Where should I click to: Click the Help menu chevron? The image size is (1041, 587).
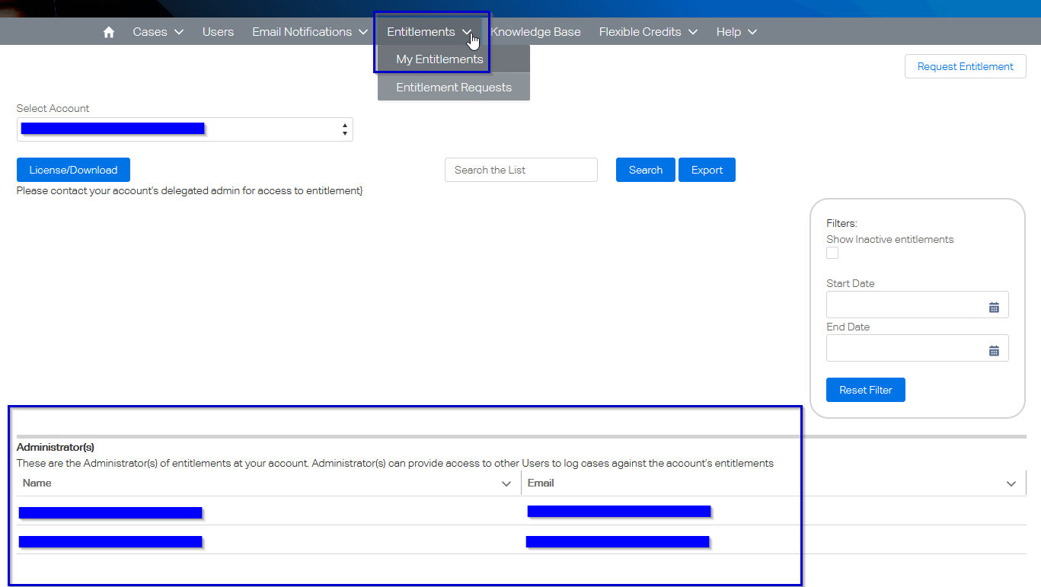pyautogui.click(x=752, y=31)
